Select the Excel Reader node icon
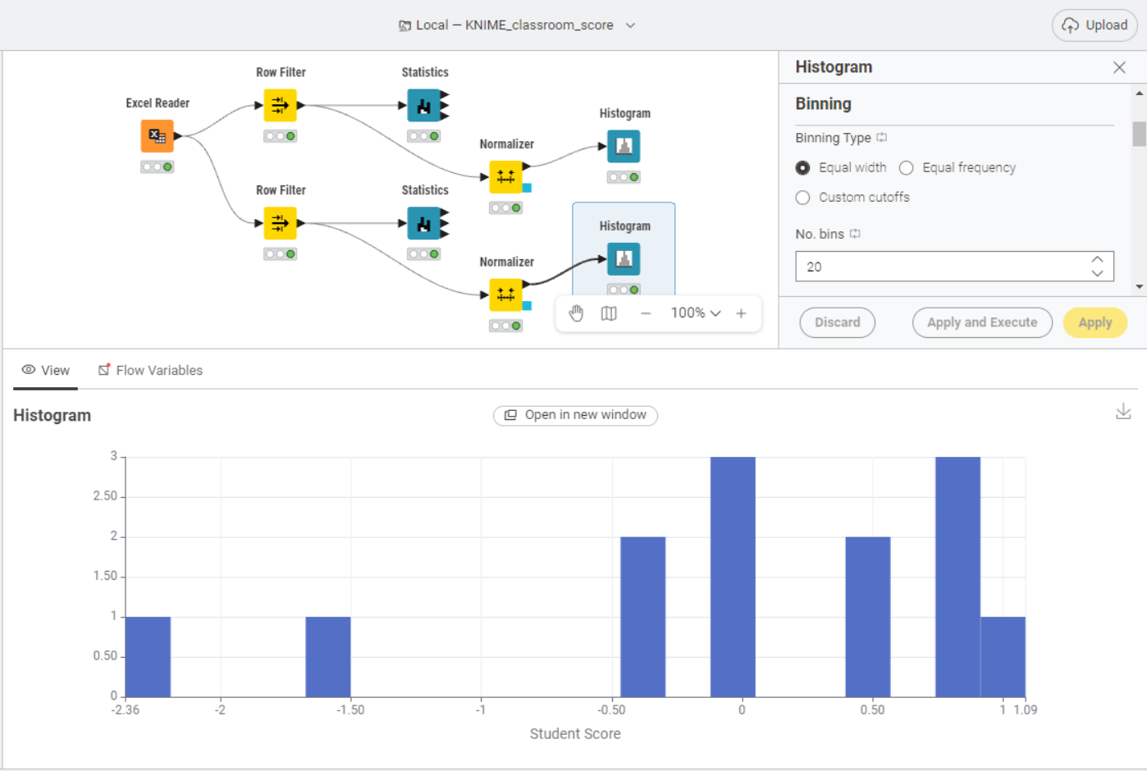Image resolution: width=1147 pixels, height=771 pixels. click(157, 136)
